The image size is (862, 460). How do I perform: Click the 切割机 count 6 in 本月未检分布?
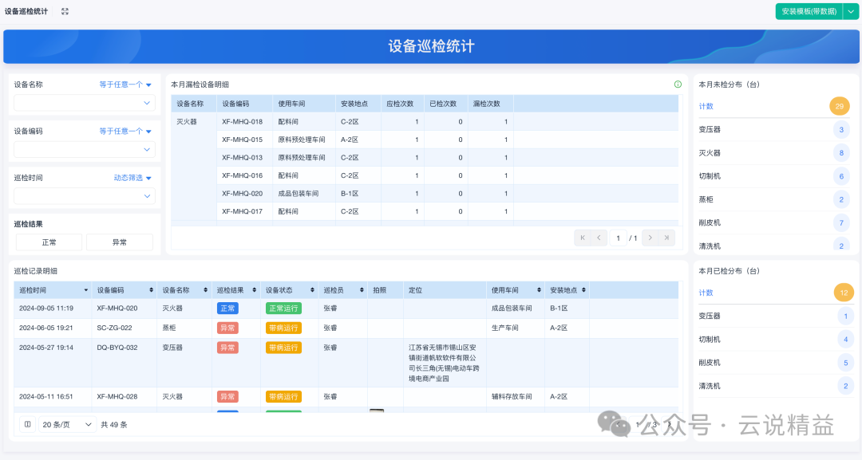tap(841, 176)
